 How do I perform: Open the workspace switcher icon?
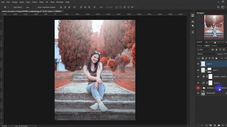[223, 7]
